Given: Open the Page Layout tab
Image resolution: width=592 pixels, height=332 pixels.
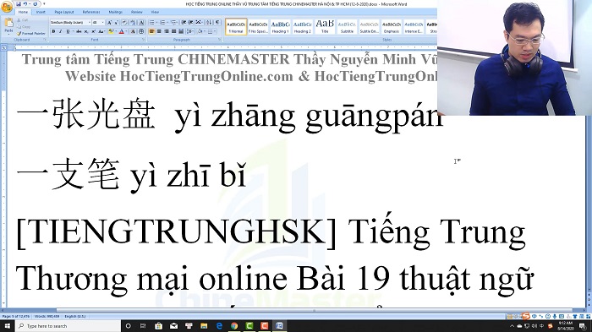Looking at the screenshot, I should click(x=64, y=12).
